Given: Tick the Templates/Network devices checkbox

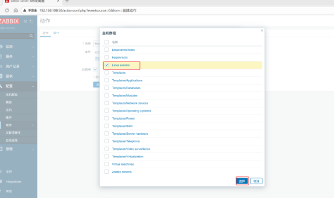Looking at the screenshot, I should 107,103.
